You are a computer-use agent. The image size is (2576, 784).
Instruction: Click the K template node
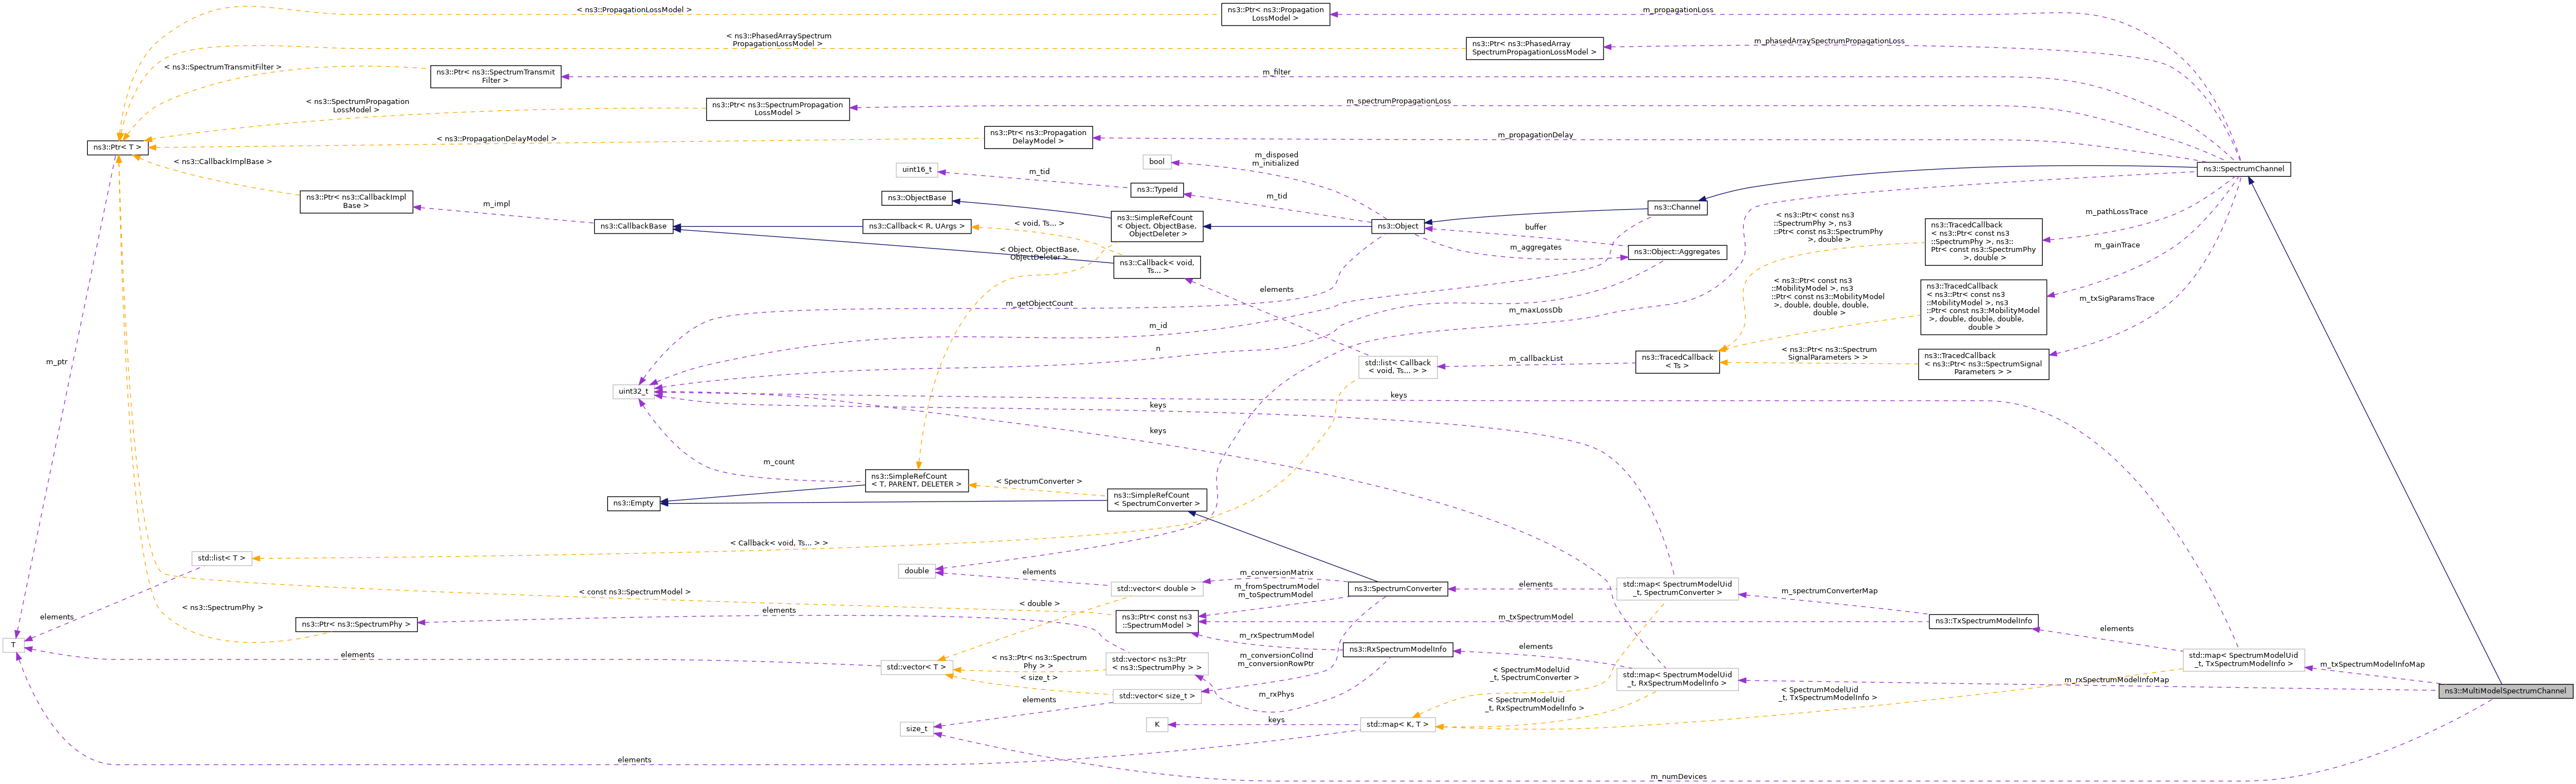(1157, 725)
